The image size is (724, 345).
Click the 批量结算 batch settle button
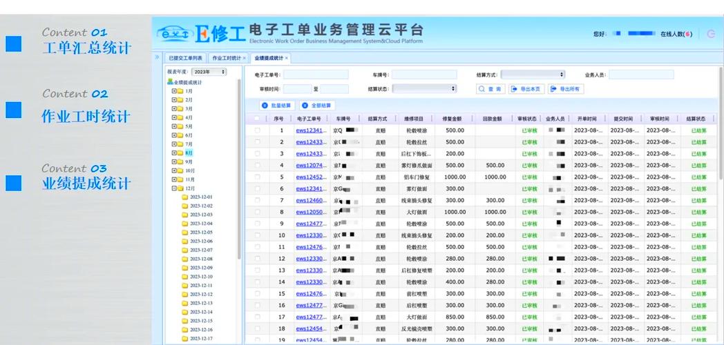click(276, 106)
